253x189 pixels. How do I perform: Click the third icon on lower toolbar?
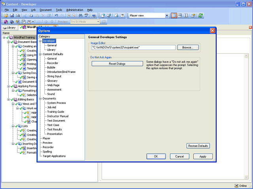pos(18,22)
